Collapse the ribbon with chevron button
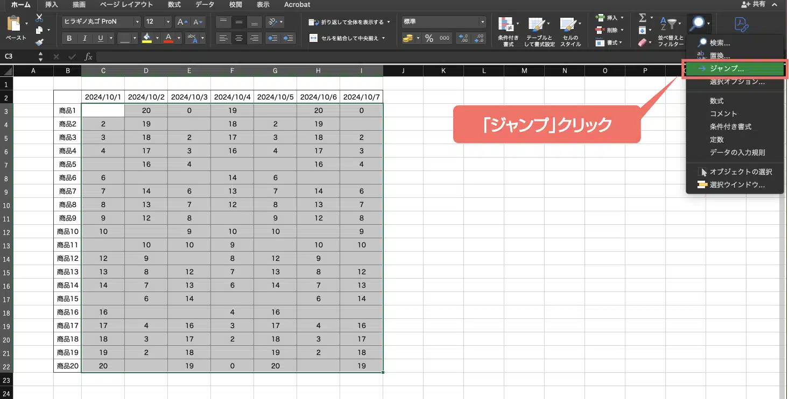The height and width of the screenshot is (399, 789). tap(774, 4)
